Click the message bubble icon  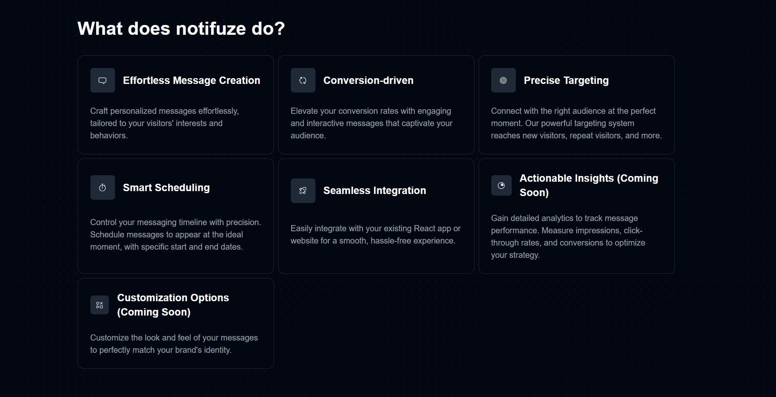tap(103, 80)
